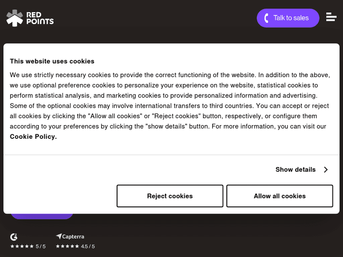Click the Capterra 4.5 / 5 score text

(88, 247)
